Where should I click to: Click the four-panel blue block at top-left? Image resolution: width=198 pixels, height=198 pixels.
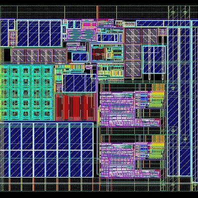(x=39, y=33)
